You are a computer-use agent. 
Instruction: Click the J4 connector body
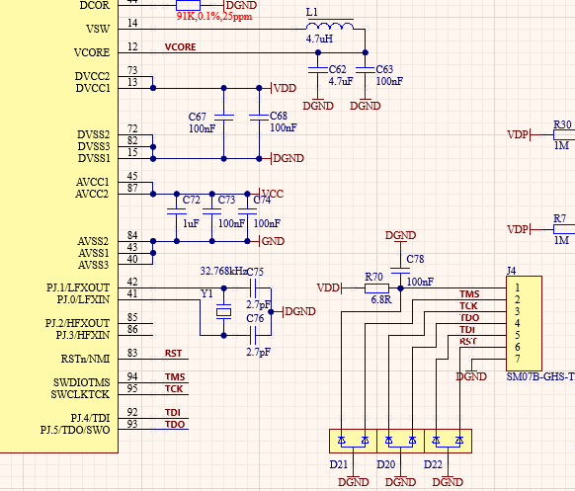coord(524,323)
